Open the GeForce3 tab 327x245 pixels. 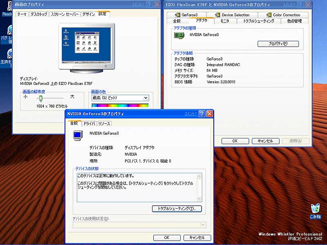186,15
